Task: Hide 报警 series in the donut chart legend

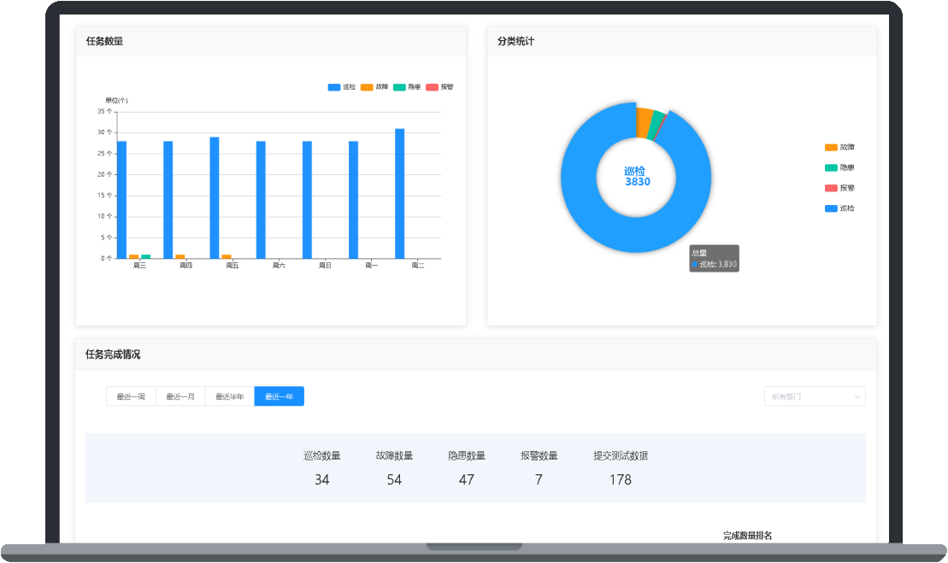Action: pos(839,188)
